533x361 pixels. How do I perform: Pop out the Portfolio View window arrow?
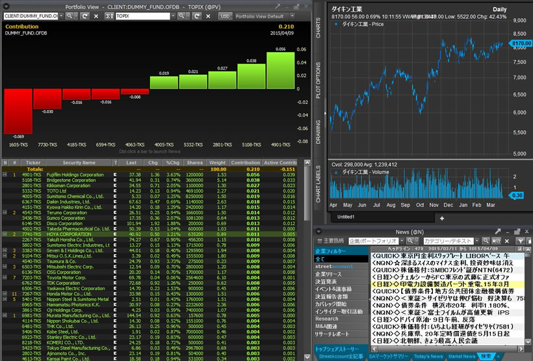pyautogui.click(x=278, y=6)
